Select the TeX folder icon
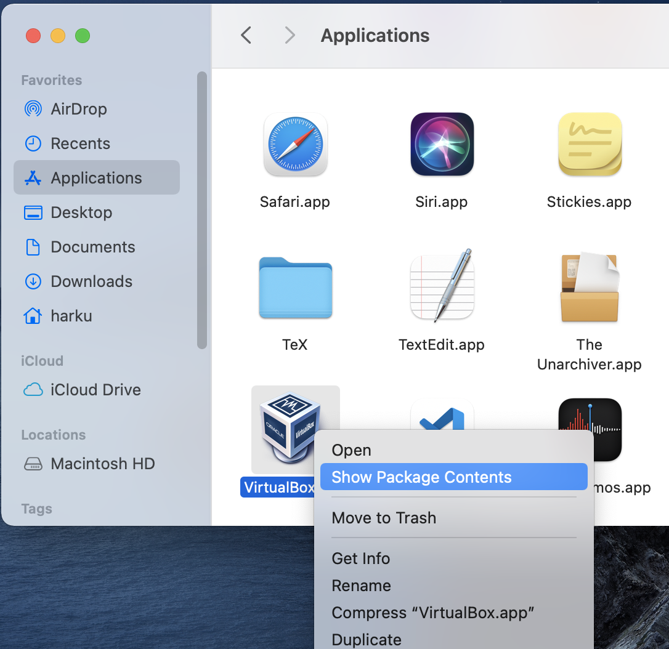The image size is (669, 649). pyautogui.click(x=295, y=288)
